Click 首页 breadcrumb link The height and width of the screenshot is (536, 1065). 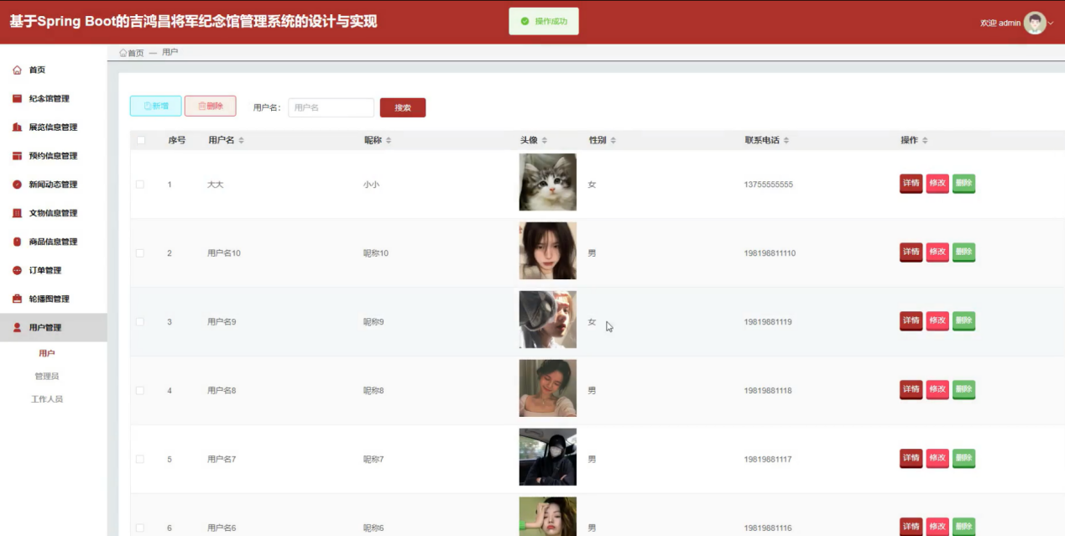tap(136, 53)
